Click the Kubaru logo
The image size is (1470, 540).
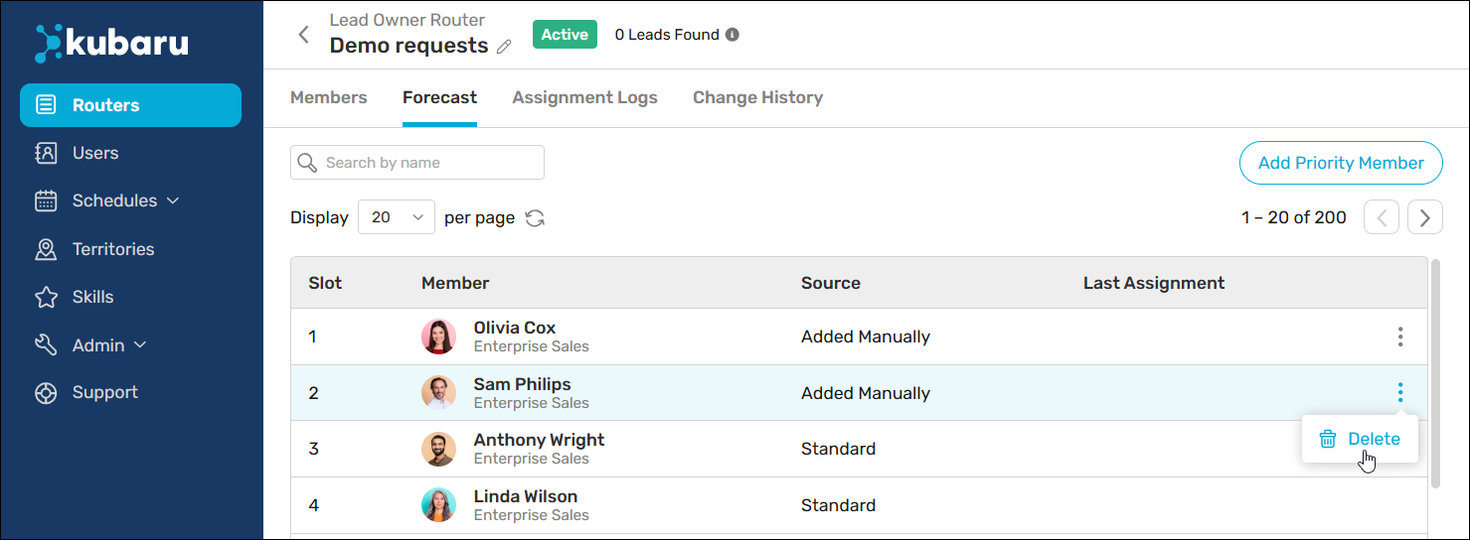coord(111,43)
